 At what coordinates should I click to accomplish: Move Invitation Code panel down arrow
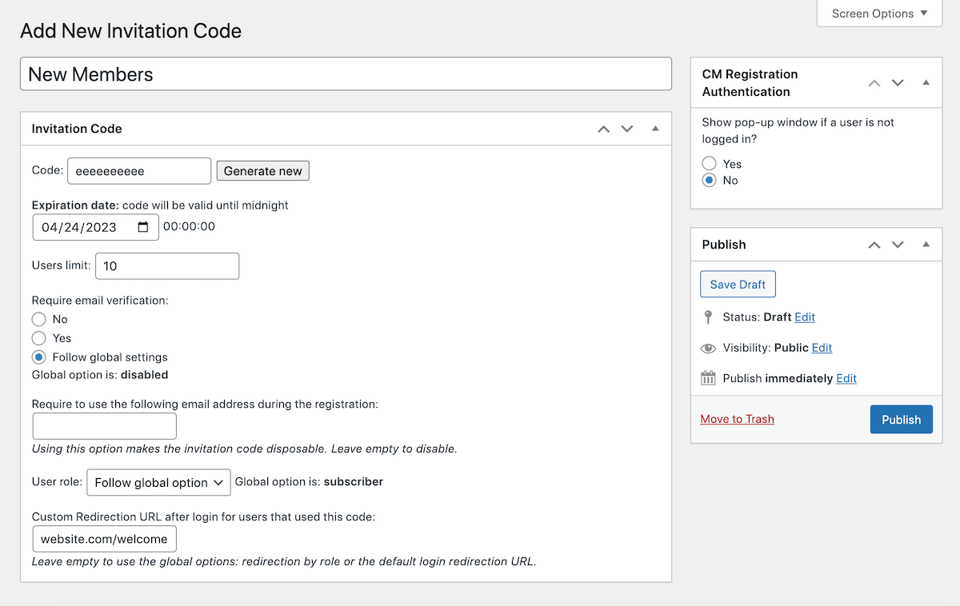627,129
